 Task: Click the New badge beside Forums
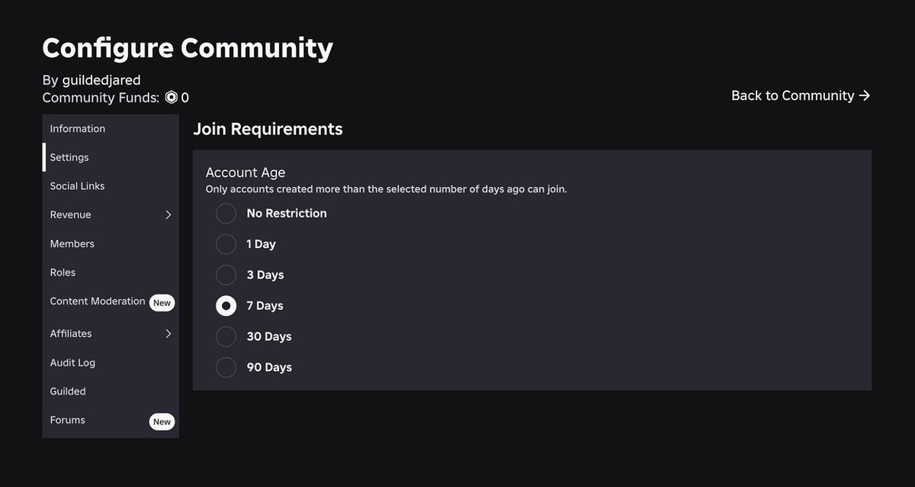pyautogui.click(x=162, y=421)
